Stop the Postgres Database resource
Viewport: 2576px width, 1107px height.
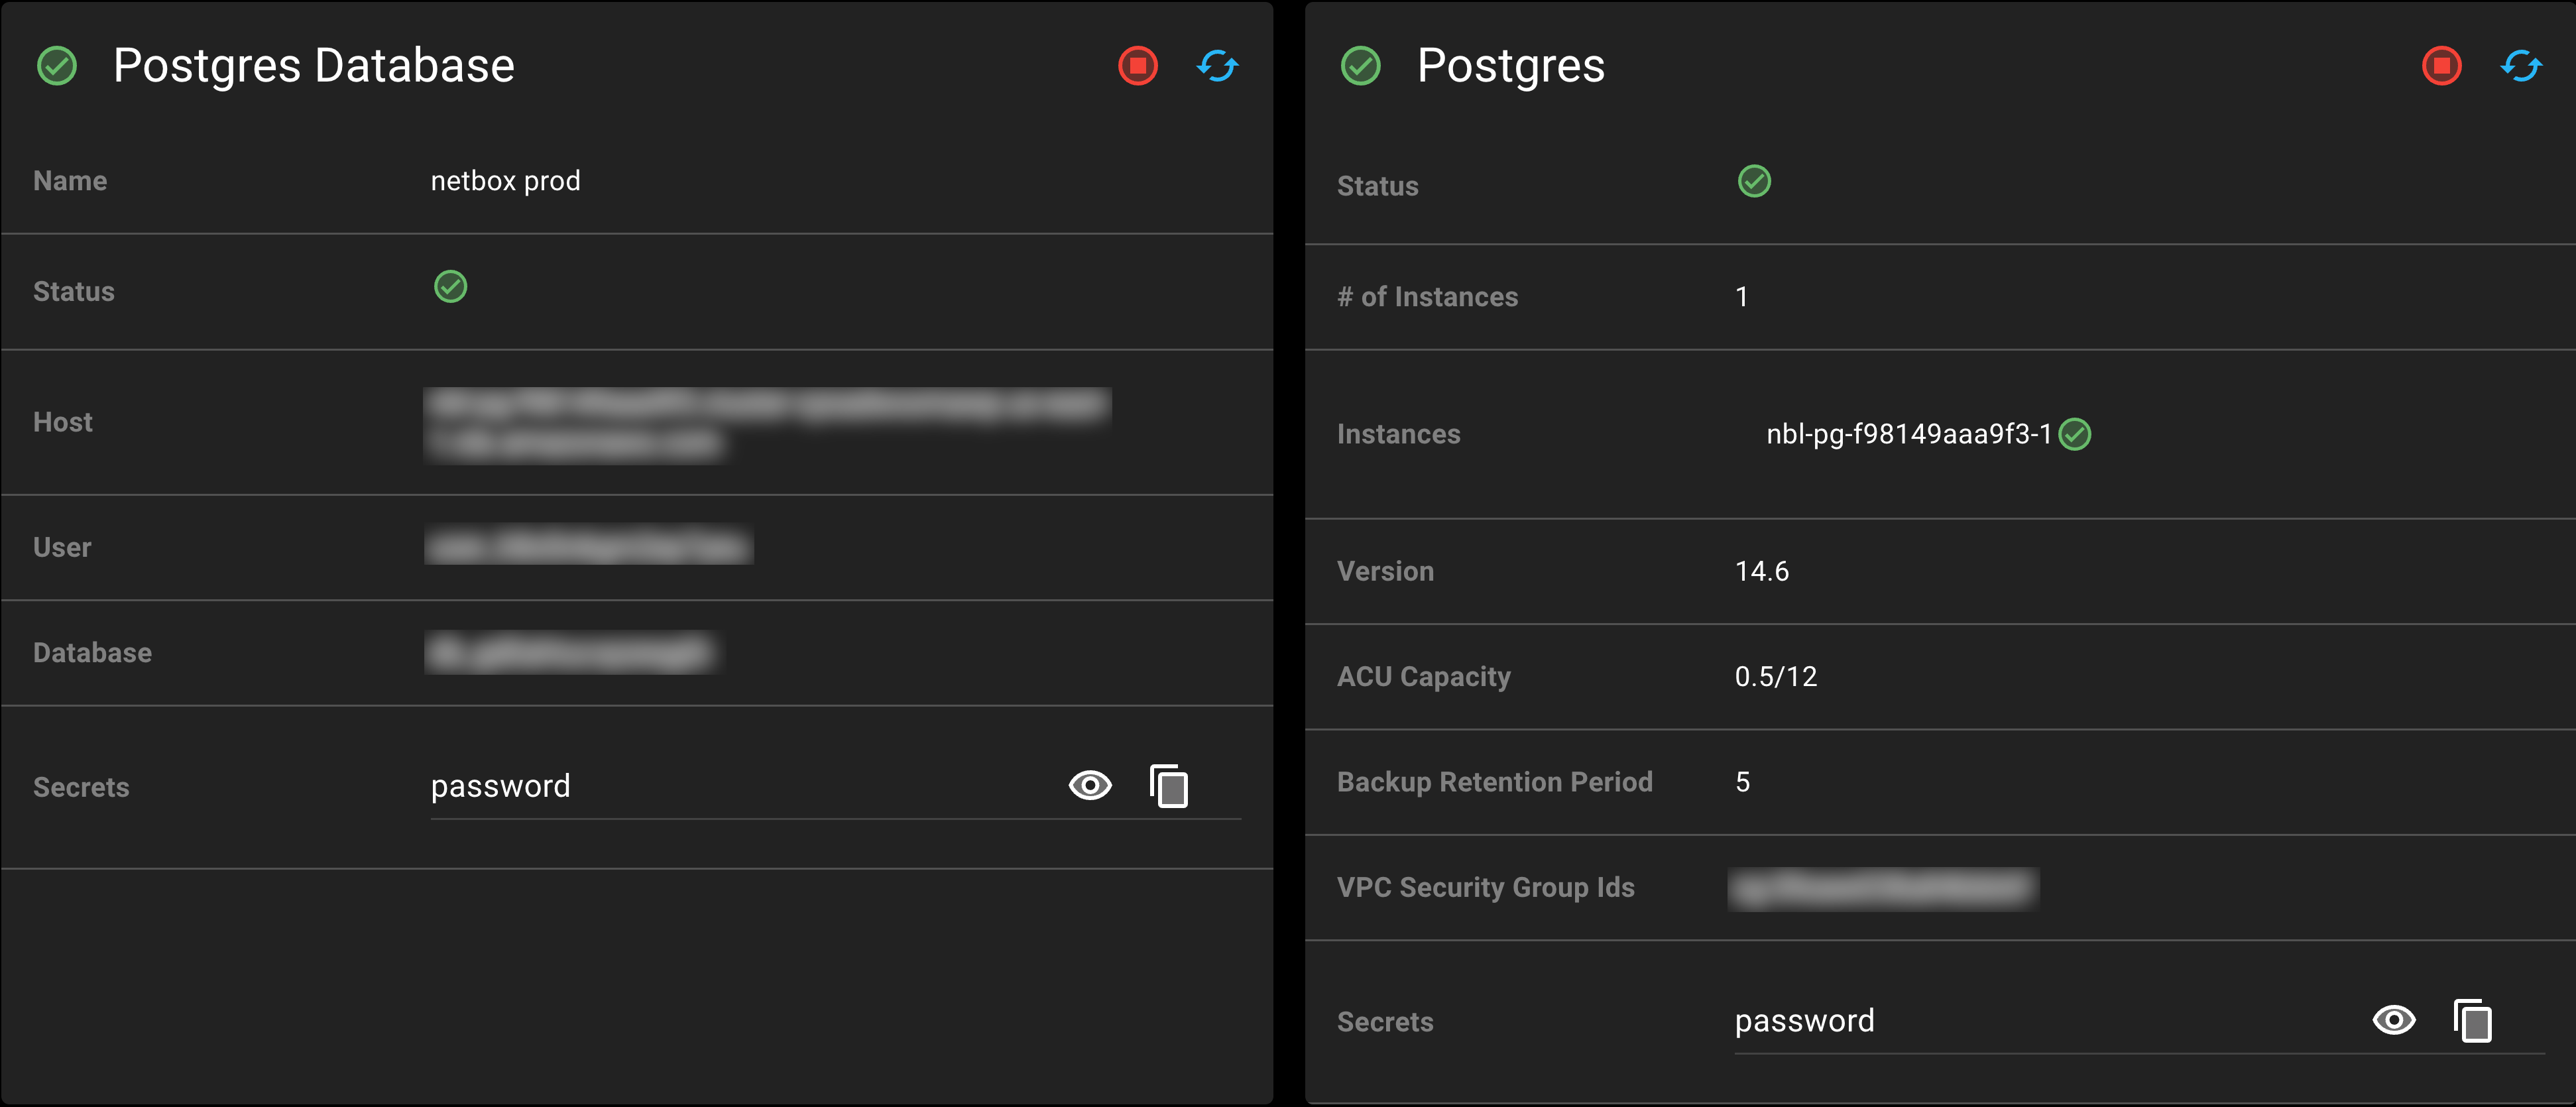point(1137,66)
